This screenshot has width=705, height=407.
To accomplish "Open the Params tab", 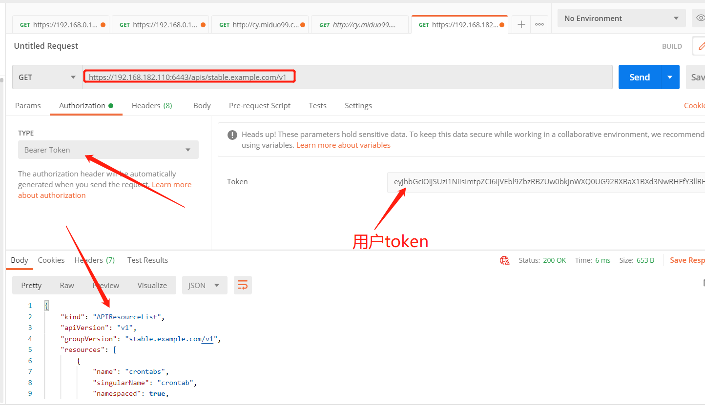I will (x=28, y=105).
